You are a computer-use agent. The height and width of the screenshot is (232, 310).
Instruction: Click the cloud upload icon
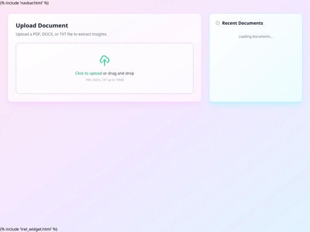(104, 61)
